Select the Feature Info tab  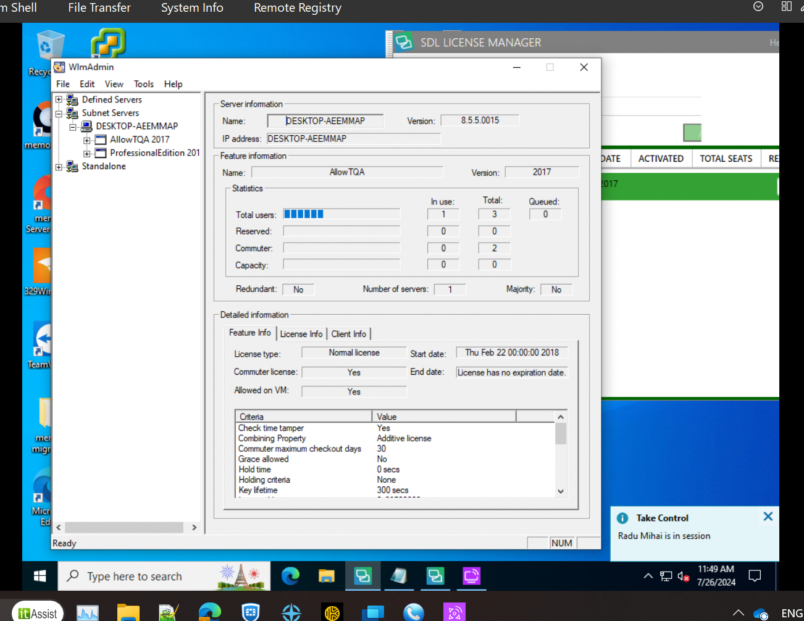coord(250,333)
